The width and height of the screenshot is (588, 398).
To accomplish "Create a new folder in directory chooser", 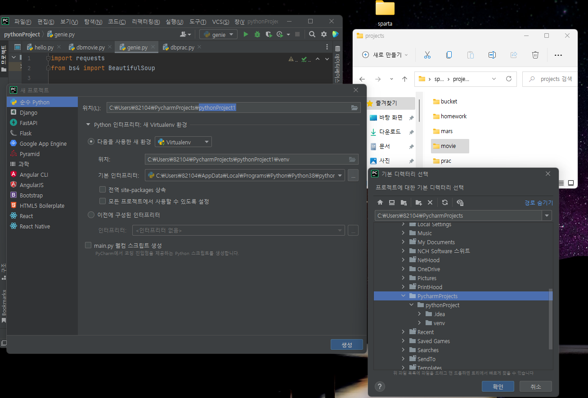I will click(418, 202).
